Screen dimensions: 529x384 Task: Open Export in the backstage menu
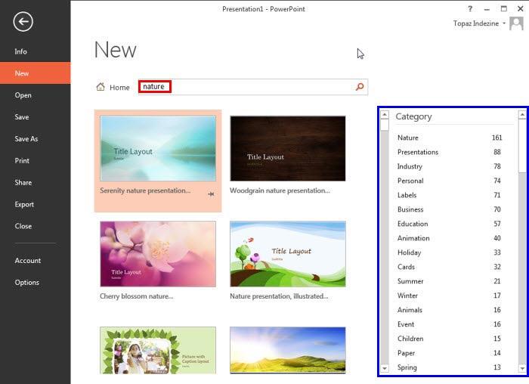24,205
